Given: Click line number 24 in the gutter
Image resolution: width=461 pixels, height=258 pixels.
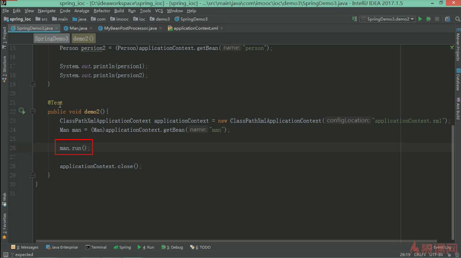Looking at the screenshot, I should coord(13,130).
